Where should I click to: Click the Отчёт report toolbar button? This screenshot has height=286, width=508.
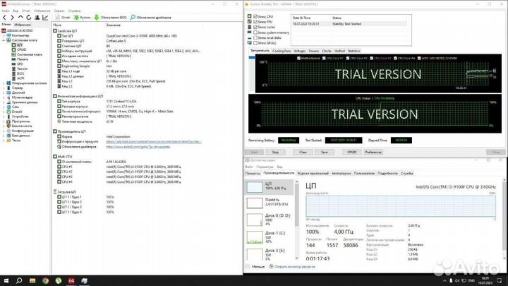click(x=63, y=18)
